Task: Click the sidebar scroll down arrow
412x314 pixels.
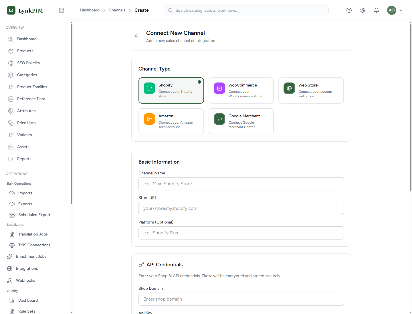Action: pyautogui.click(x=72, y=312)
